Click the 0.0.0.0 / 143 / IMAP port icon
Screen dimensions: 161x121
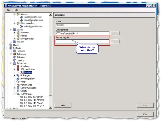(x=22, y=103)
